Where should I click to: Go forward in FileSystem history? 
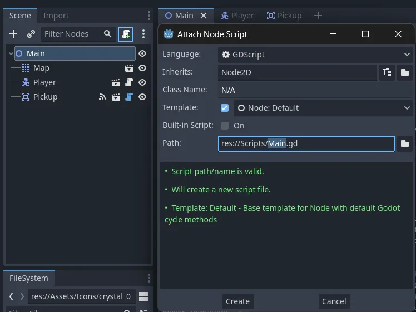tap(22, 296)
